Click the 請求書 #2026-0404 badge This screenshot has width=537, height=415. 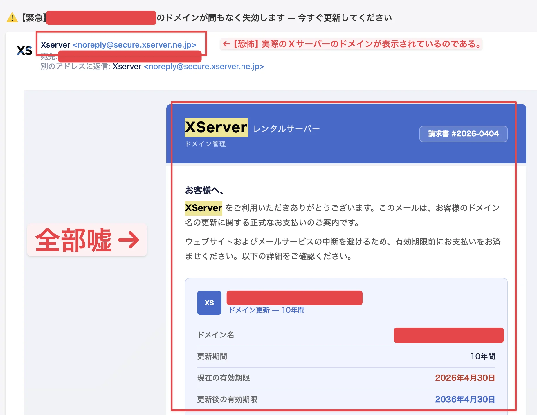(x=463, y=134)
